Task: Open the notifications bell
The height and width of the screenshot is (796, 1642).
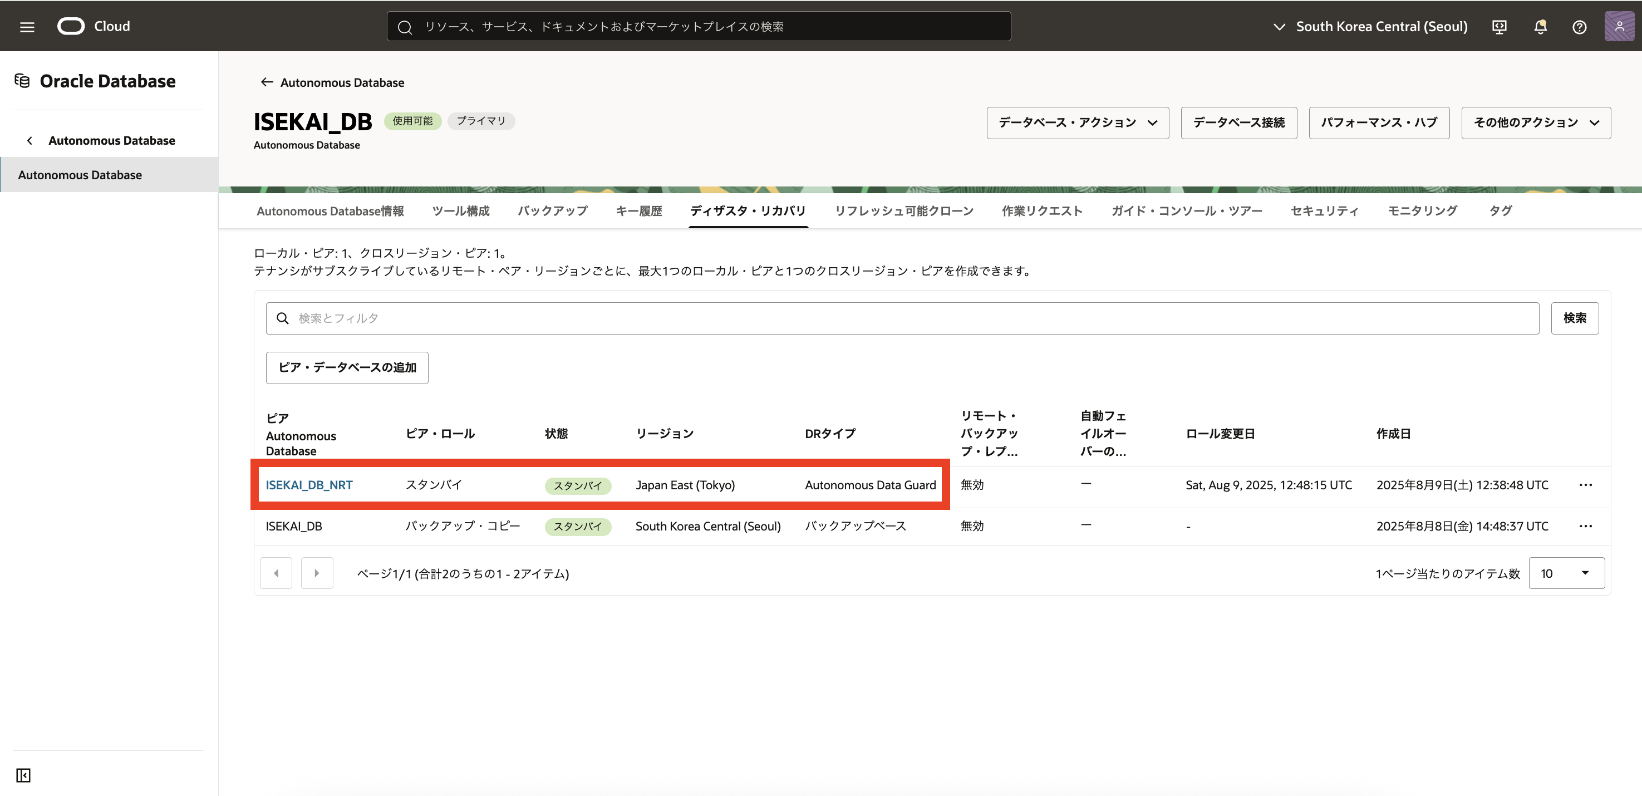Action: [x=1540, y=27]
